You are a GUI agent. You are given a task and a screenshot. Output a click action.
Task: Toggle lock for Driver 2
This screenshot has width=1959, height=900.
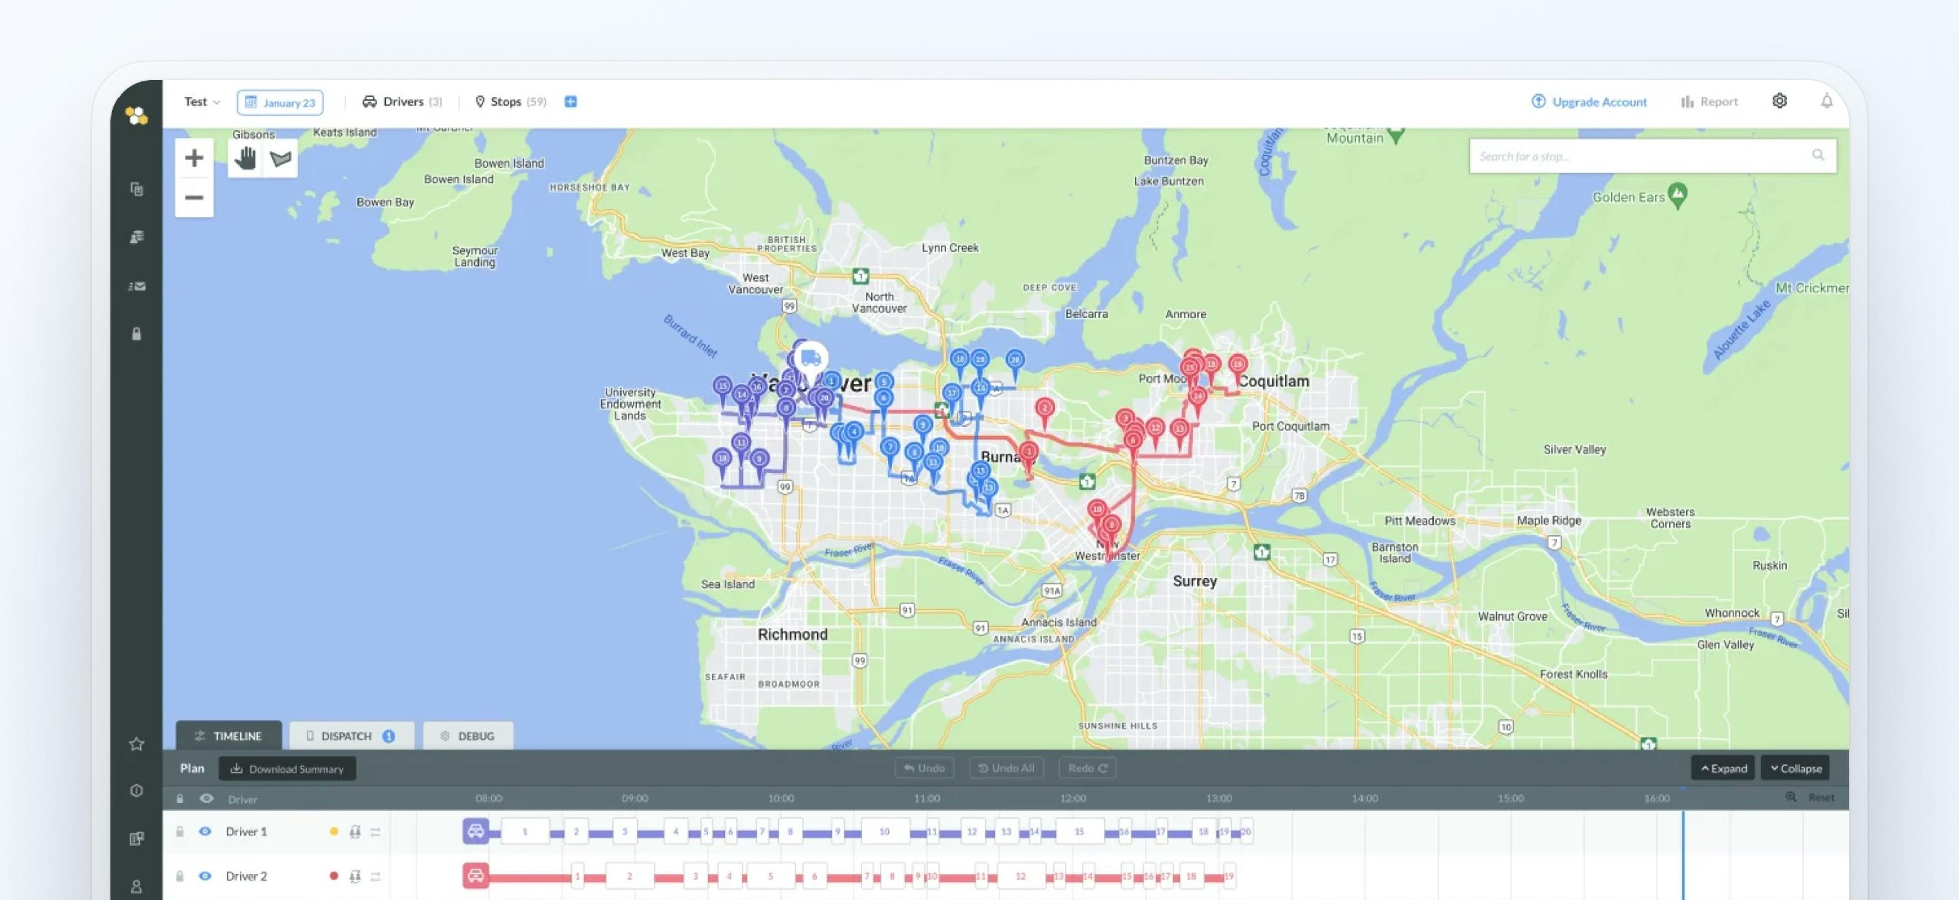point(179,875)
